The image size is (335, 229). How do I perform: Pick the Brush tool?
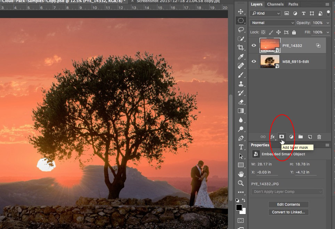(241, 75)
